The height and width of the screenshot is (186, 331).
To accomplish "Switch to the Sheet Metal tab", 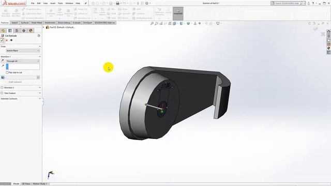I will (37, 23).
